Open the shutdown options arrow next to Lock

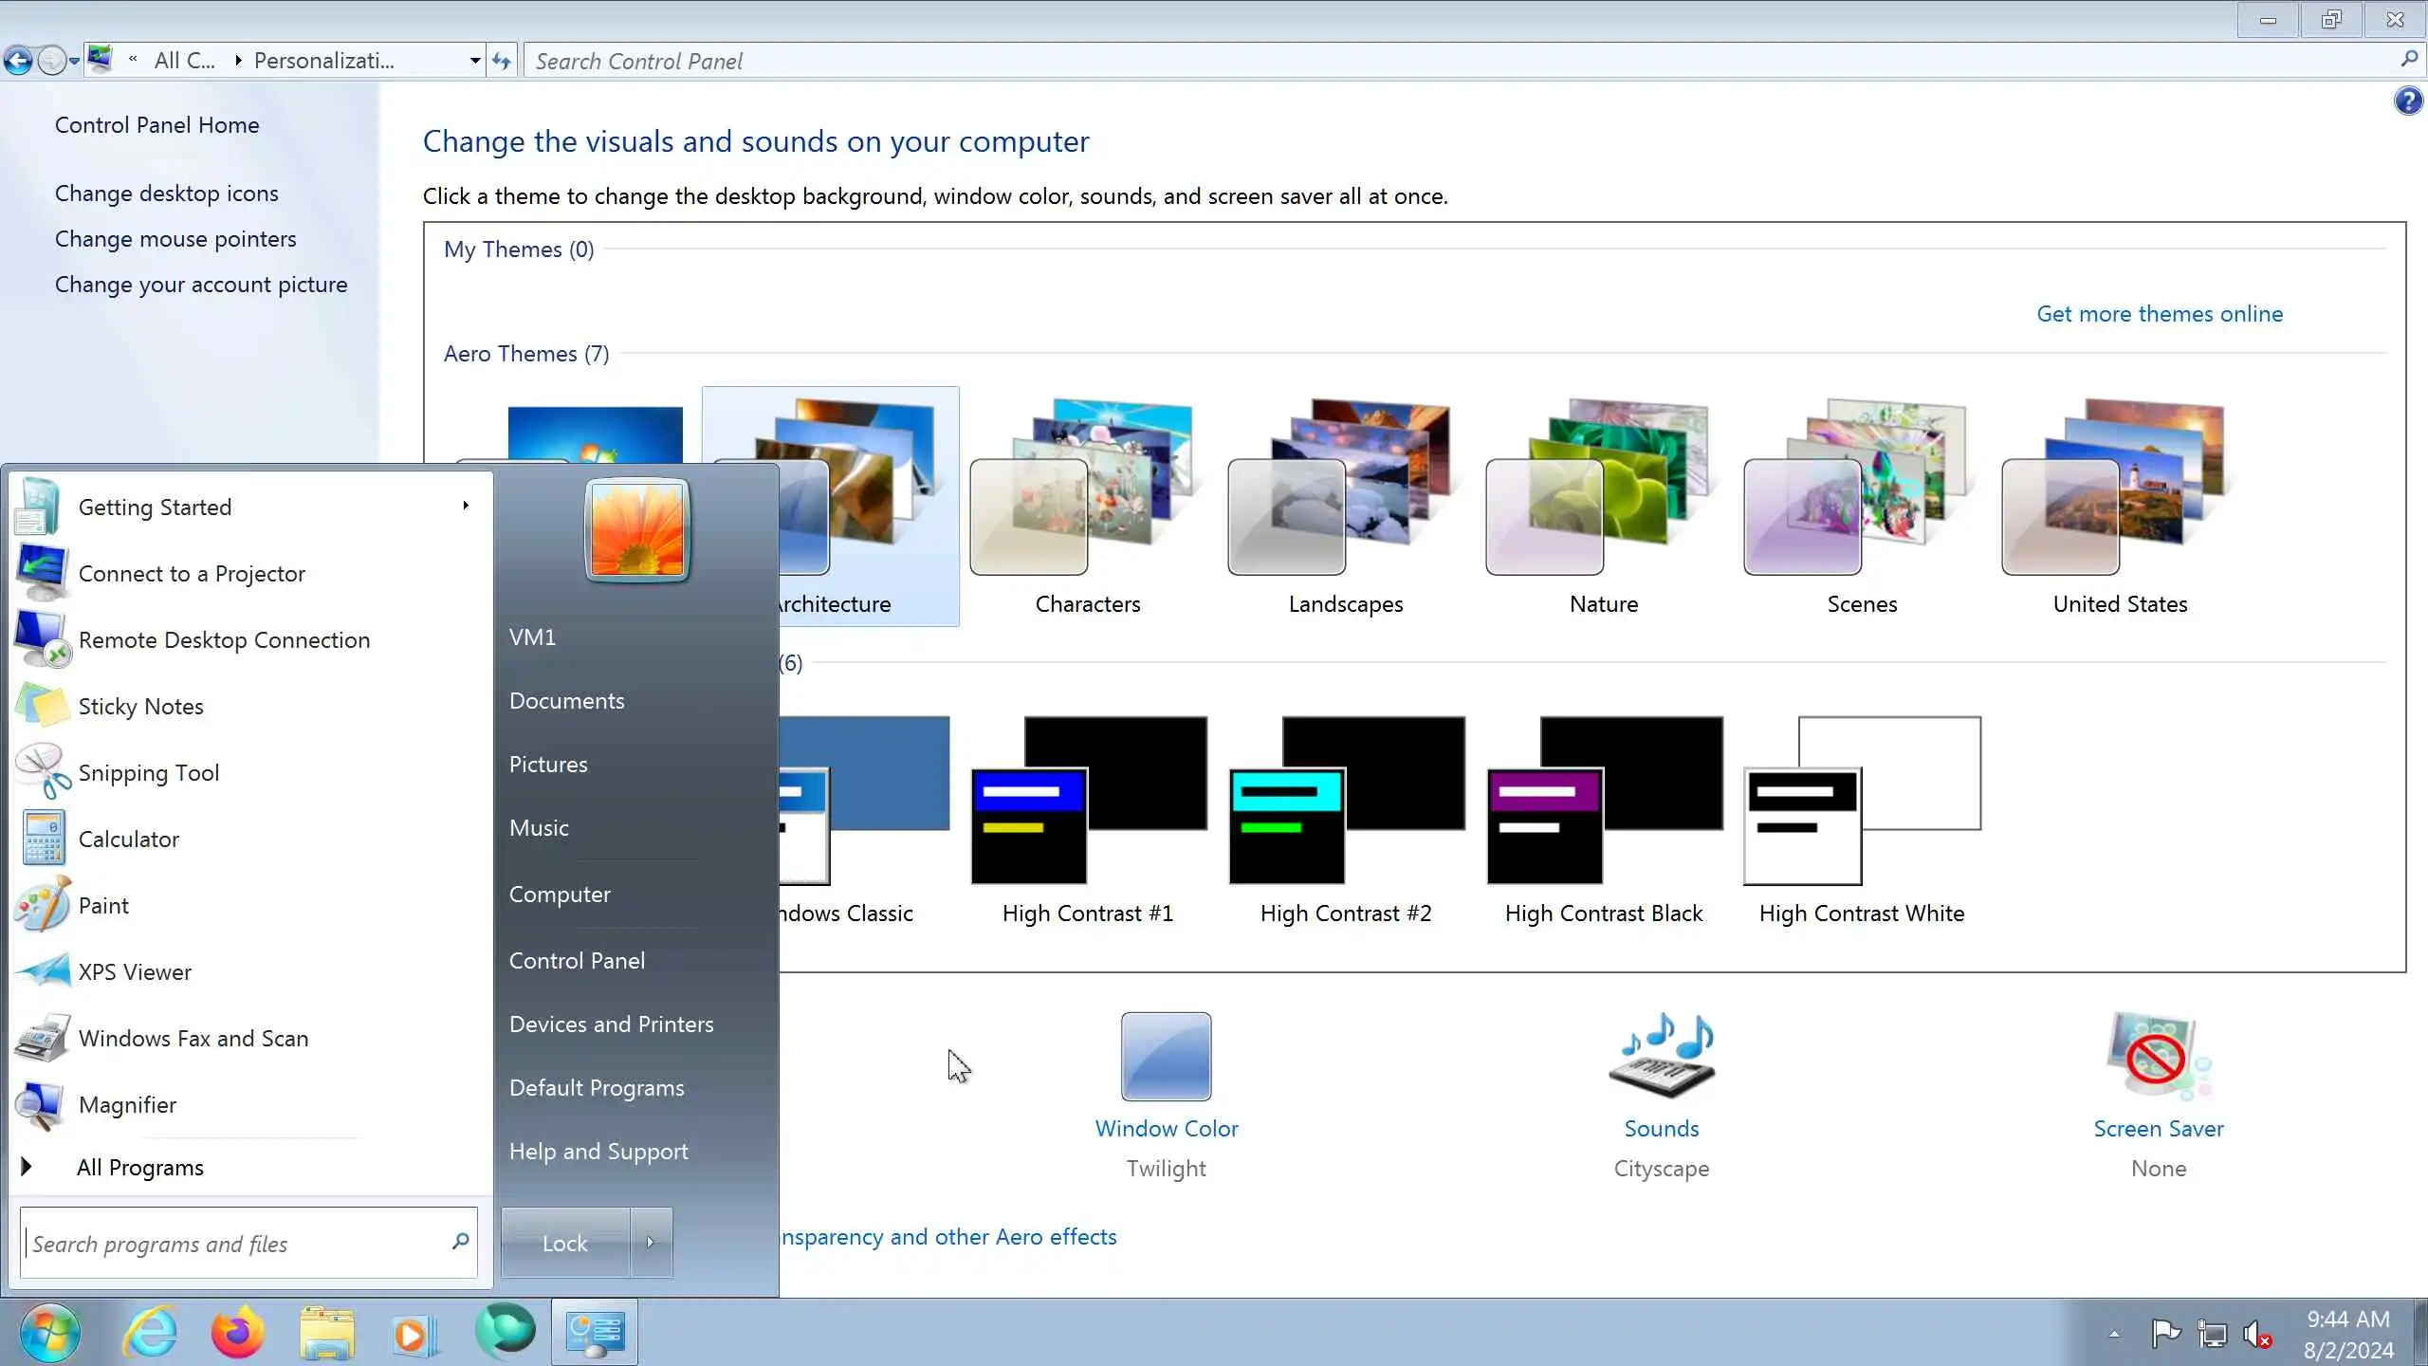pyautogui.click(x=651, y=1243)
